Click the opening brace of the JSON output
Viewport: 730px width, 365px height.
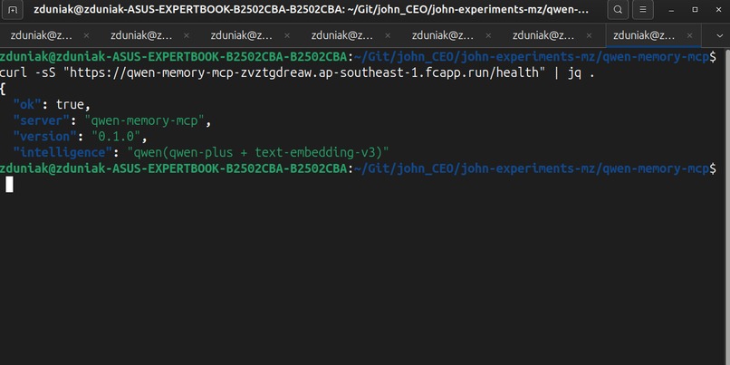click(x=3, y=89)
